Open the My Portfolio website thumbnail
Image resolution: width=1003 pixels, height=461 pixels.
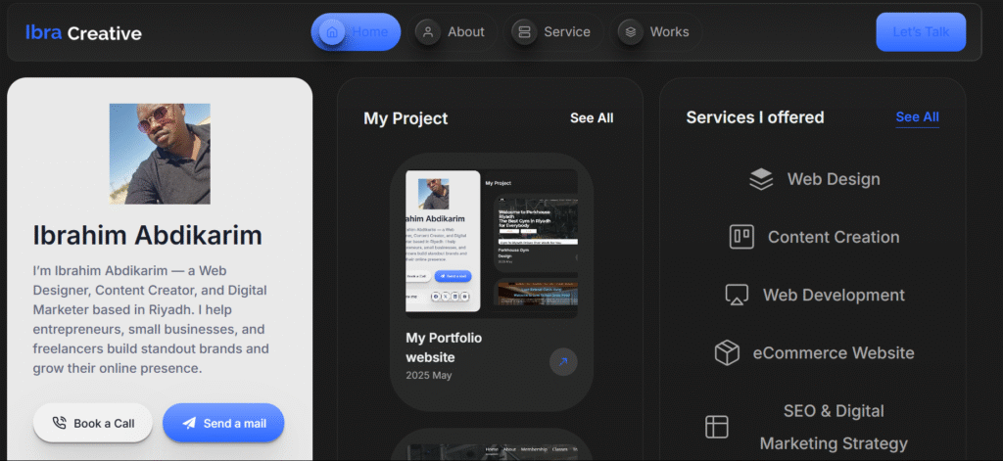point(491,243)
